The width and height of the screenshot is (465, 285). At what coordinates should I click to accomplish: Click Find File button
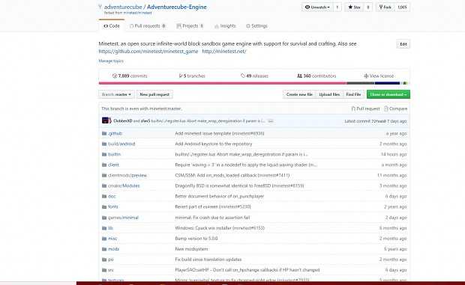click(x=353, y=94)
